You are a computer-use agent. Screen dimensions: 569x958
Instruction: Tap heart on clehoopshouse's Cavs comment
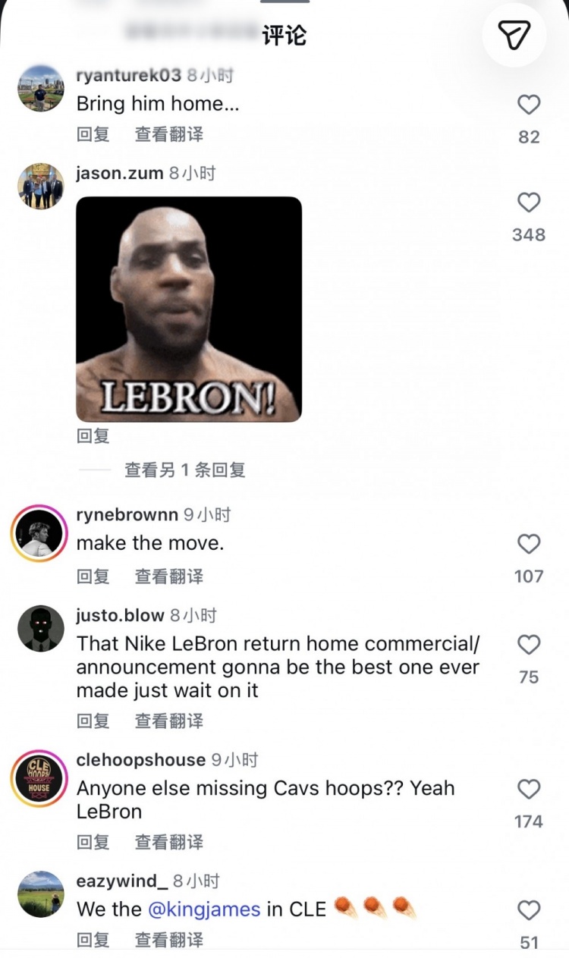(529, 789)
